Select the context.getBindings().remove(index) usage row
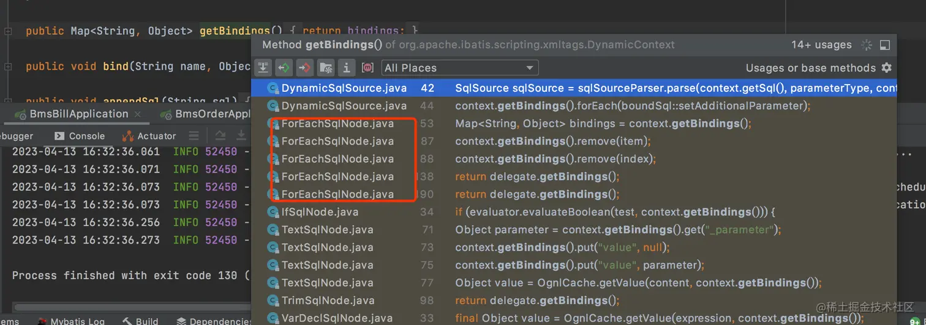The width and height of the screenshot is (926, 325). coord(574,159)
